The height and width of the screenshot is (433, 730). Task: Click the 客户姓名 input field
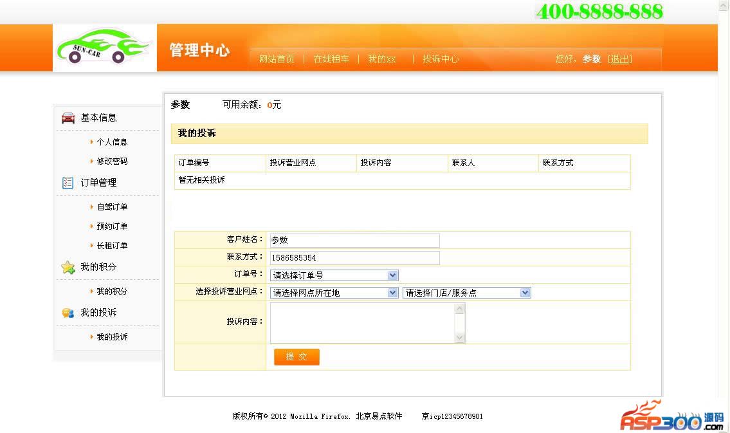pyautogui.click(x=355, y=240)
